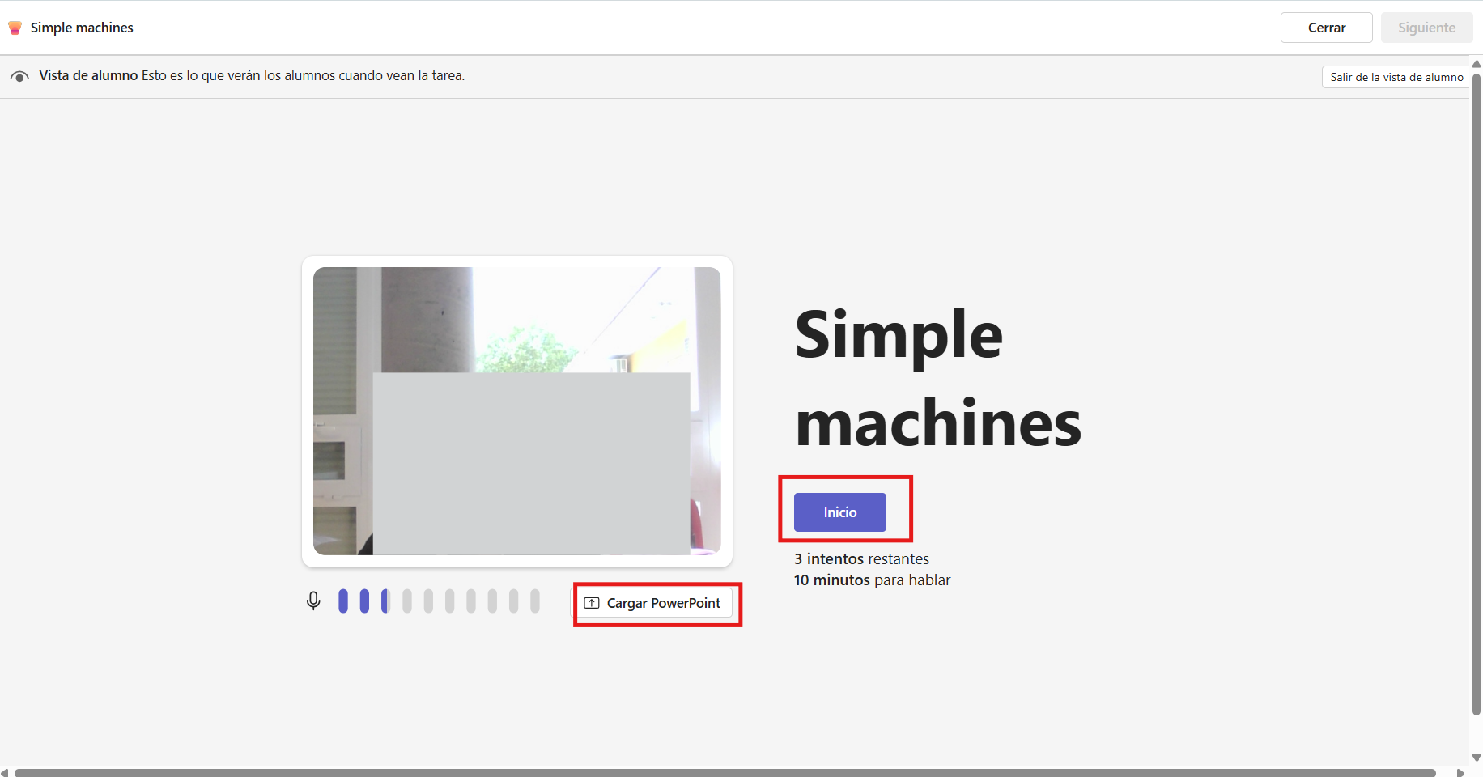Click the Siguiente button

[x=1426, y=28]
